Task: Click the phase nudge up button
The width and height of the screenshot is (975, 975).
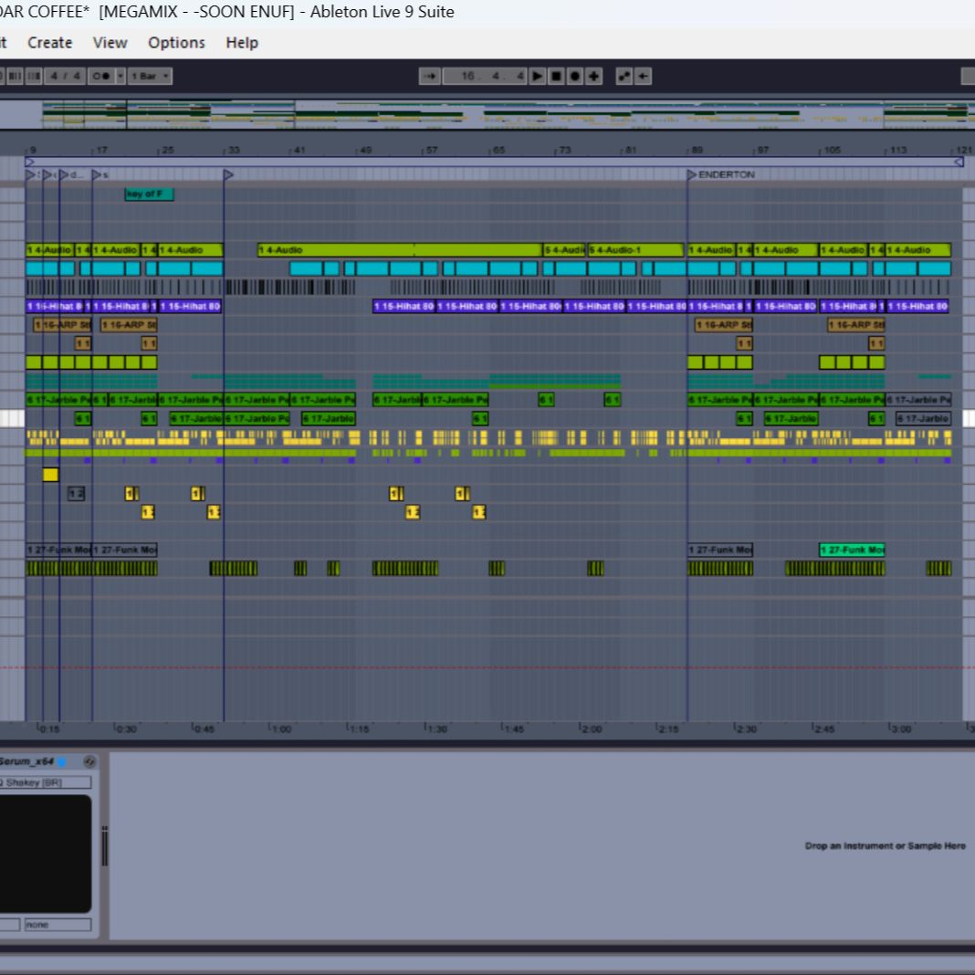Action: click(34, 76)
